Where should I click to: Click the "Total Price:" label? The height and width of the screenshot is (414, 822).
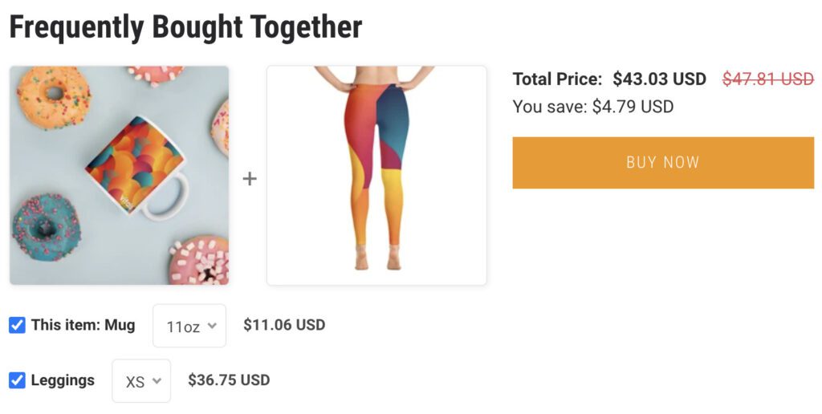tap(557, 79)
